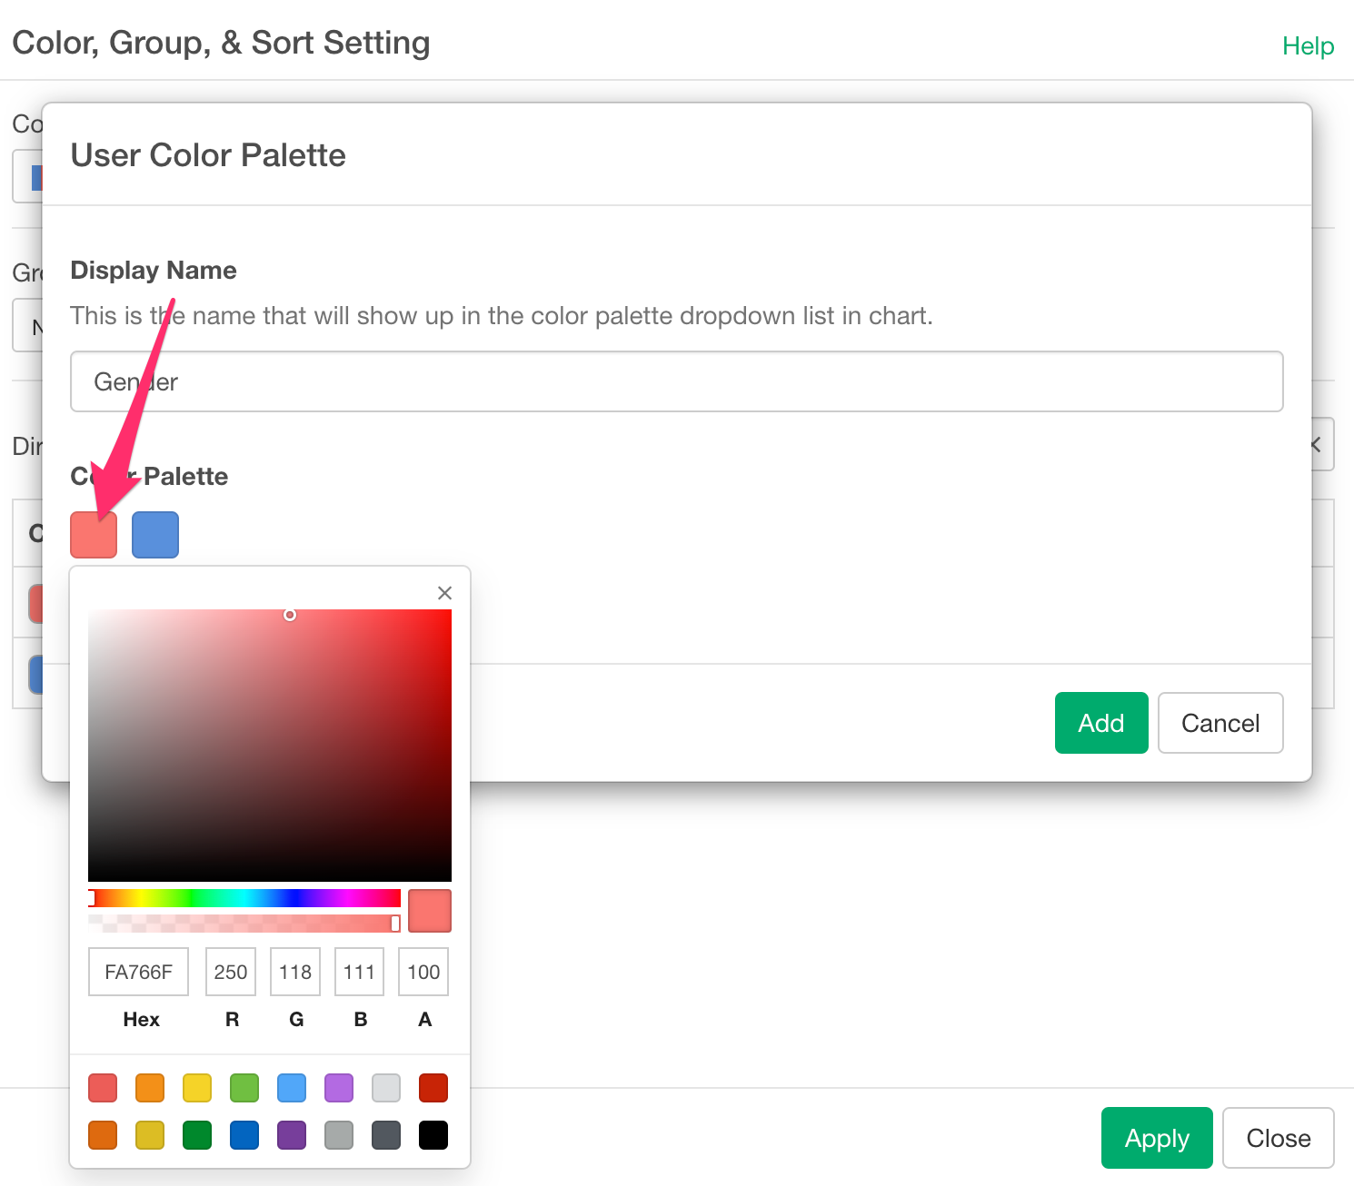Select the black preset color swatch

[x=433, y=1135]
